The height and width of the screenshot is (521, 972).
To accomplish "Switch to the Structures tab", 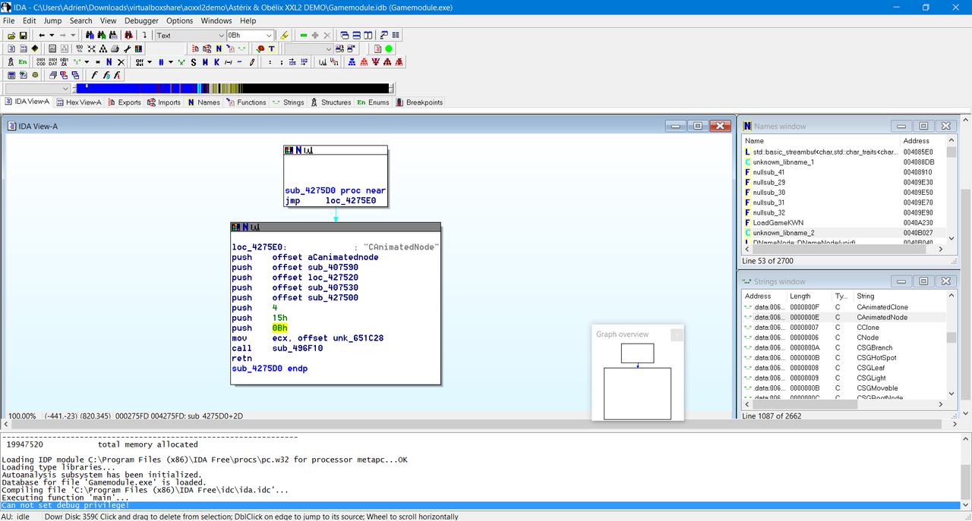I will 331,102.
